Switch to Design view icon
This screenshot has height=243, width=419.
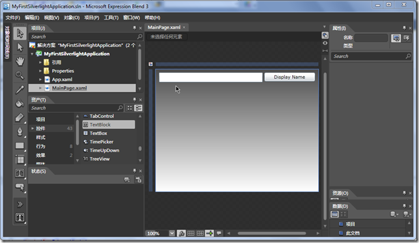[x=325, y=35]
